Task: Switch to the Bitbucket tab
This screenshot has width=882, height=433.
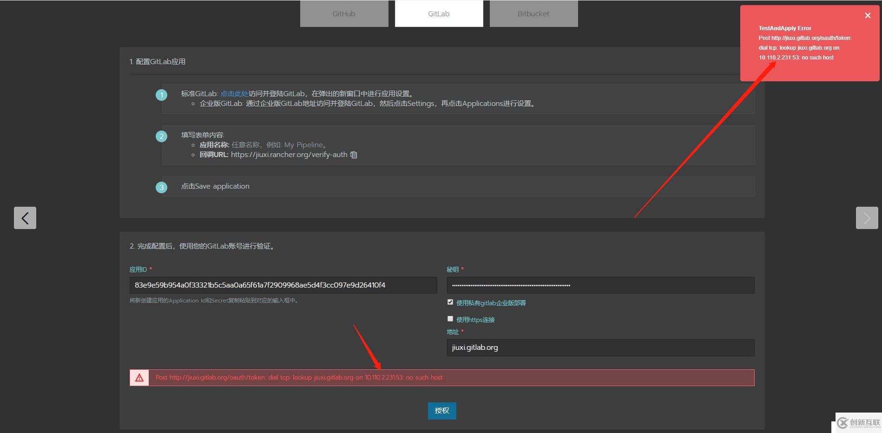Action: (x=533, y=13)
